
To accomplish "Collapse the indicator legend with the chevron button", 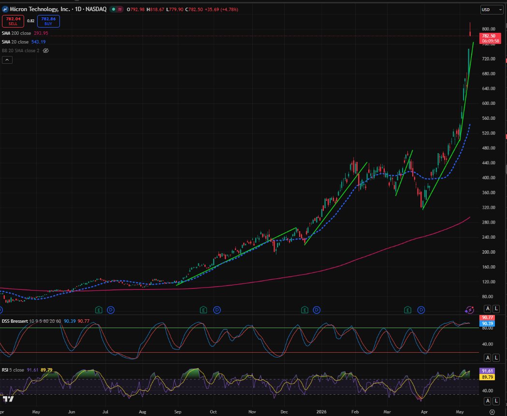I will click(7, 60).
